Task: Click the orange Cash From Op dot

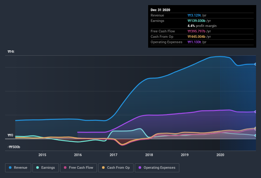Action: [103, 168]
